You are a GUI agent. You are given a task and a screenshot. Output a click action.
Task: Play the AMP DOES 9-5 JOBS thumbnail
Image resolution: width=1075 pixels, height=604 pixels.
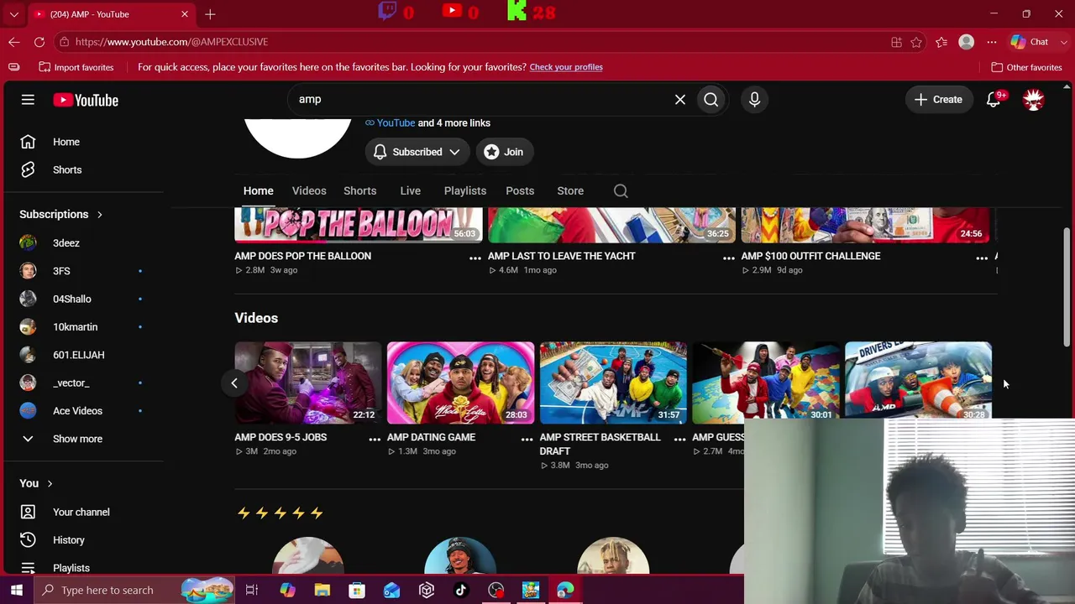[x=307, y=383]
